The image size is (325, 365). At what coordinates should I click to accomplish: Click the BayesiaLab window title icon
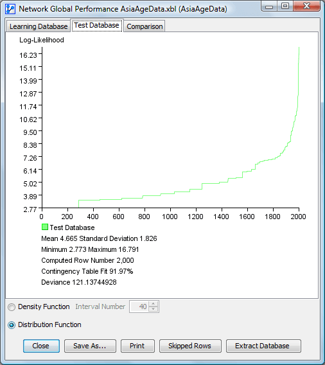(10, 9)
